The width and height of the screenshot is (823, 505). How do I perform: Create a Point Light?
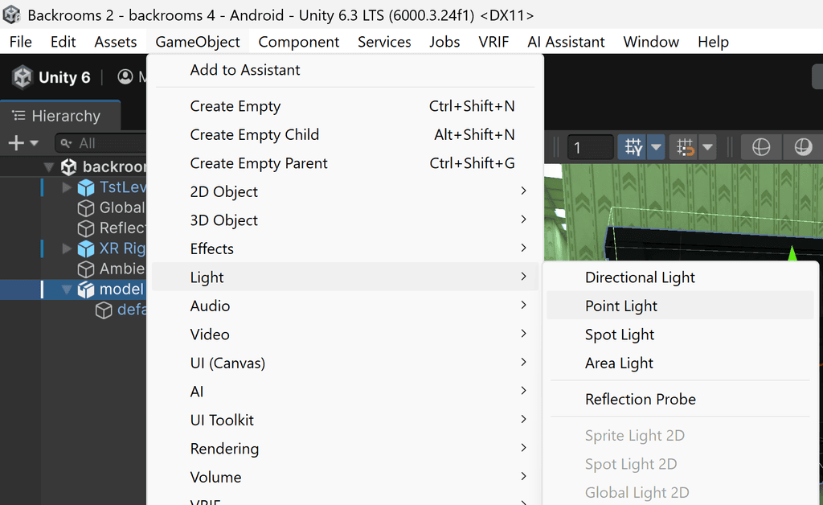(680, 306)
